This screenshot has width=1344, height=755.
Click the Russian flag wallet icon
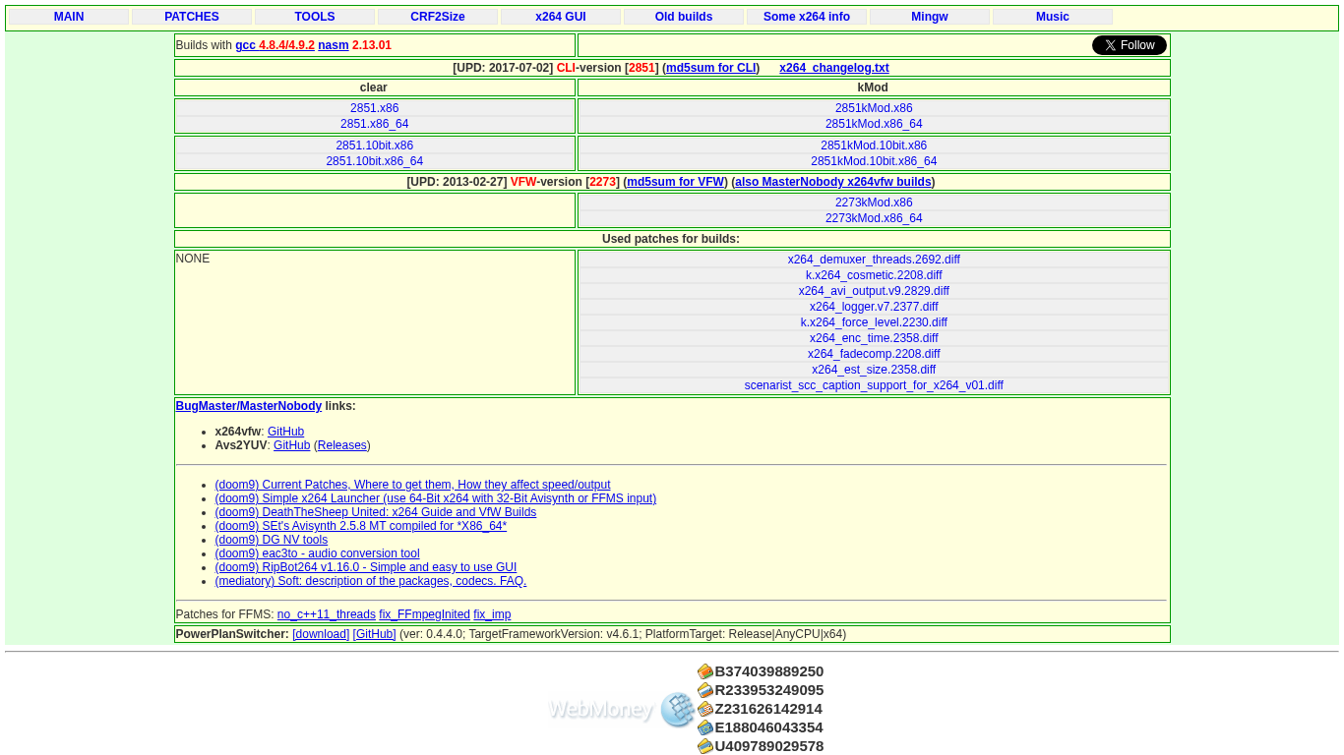pyautogui.click(x=704, y=690)
